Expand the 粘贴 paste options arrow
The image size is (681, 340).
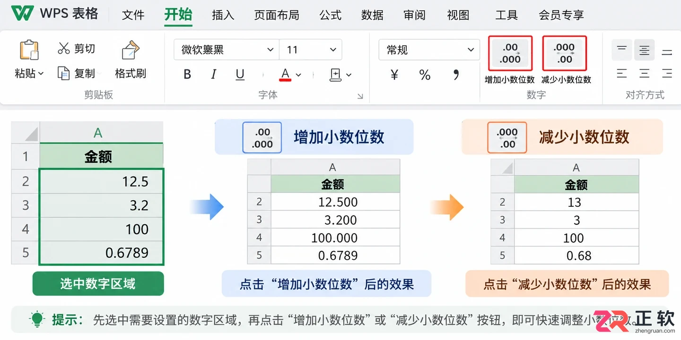click(41, 74)
